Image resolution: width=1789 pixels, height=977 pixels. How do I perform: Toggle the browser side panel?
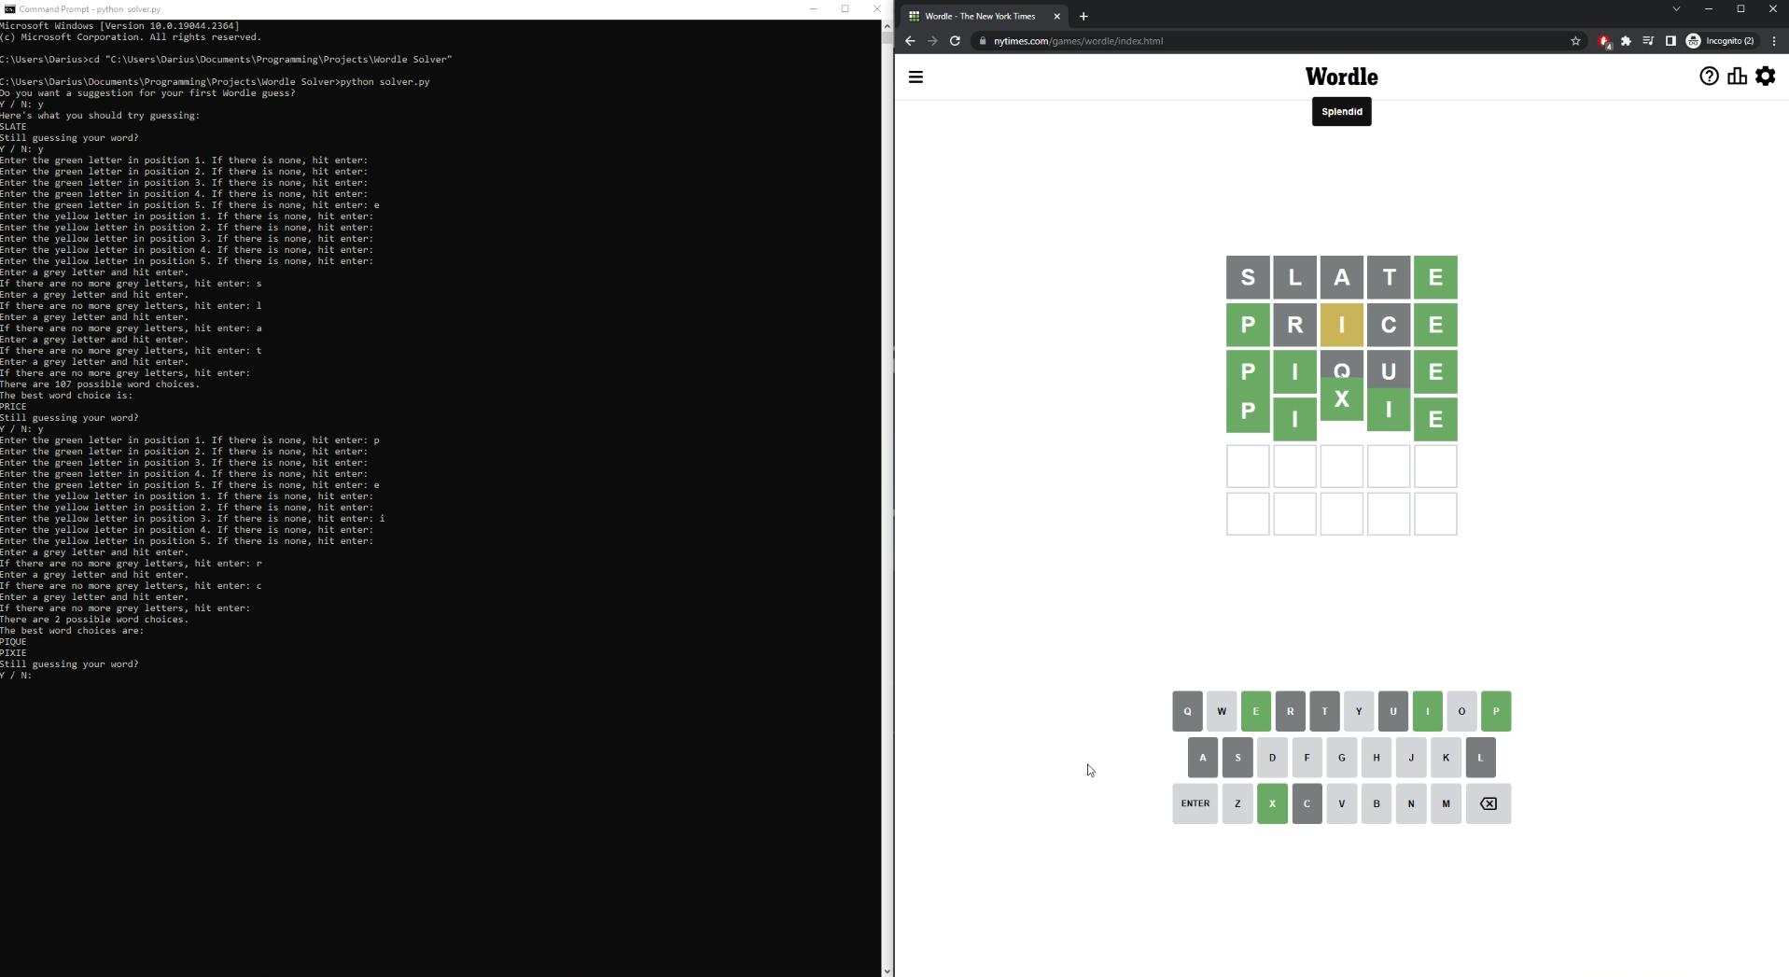tap(1670, 41)
